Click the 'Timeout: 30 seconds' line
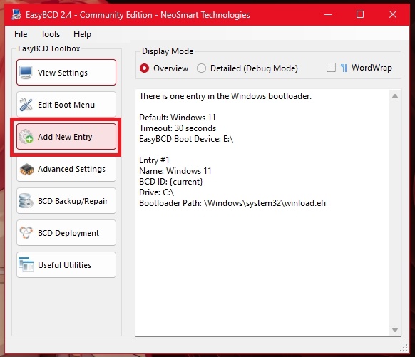Viewport: 415px width, 357px height. (178, 128)
